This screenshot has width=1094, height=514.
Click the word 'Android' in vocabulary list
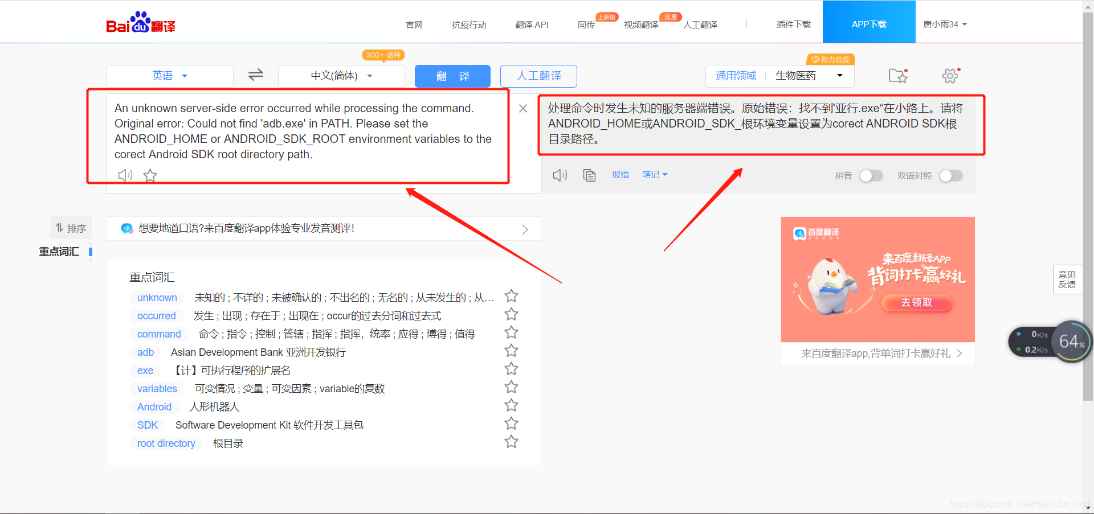point(154,407)
